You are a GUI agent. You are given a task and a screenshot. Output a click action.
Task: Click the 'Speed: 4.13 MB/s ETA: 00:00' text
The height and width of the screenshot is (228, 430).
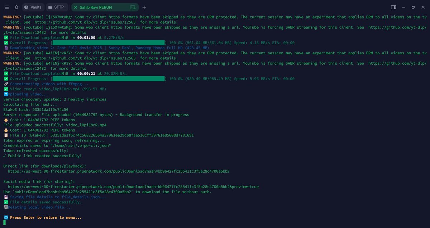pos(265,43)
